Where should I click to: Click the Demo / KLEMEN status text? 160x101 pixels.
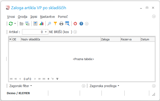pyautogui.click(x=18, y=93)
